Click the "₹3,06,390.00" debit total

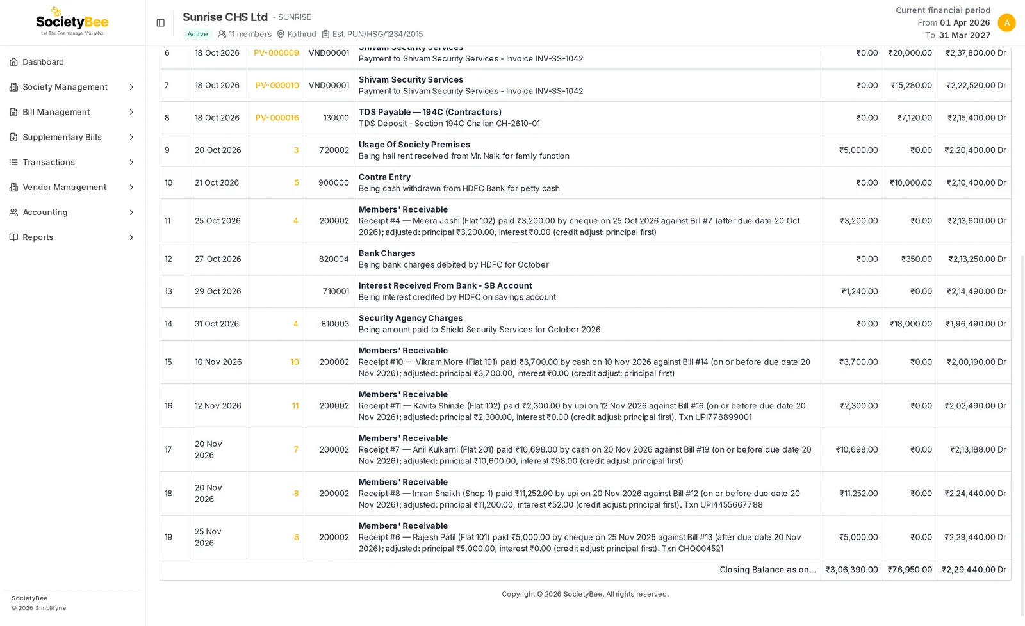[x=851, y=570]
